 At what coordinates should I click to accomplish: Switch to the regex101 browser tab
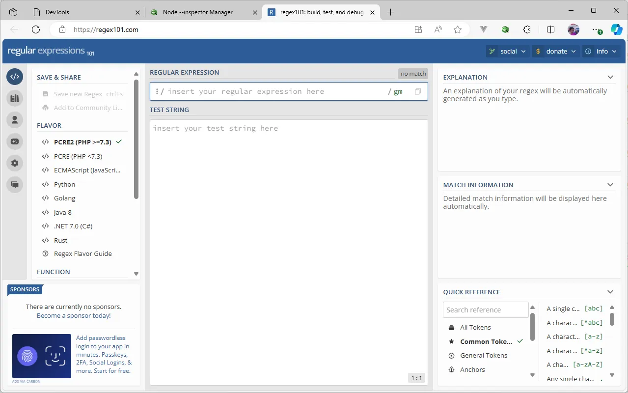point(321,12)
